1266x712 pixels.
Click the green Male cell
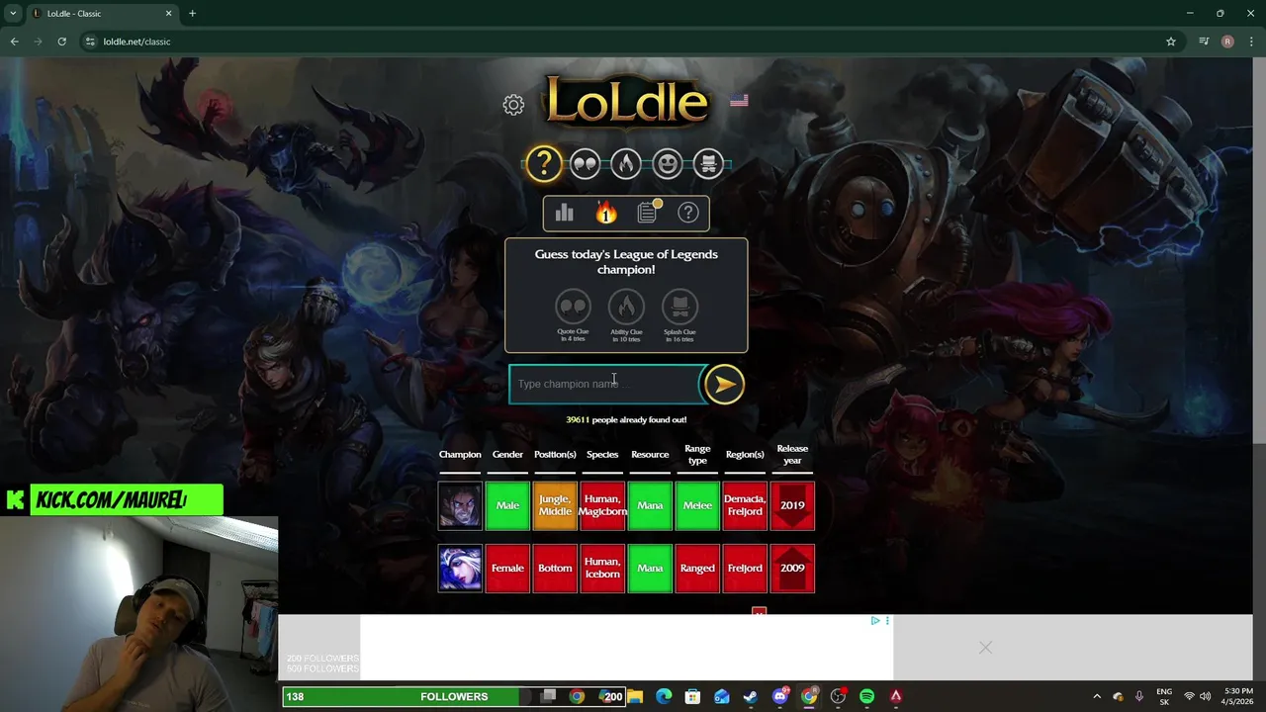pyautogui.click(x=507, y=505)
